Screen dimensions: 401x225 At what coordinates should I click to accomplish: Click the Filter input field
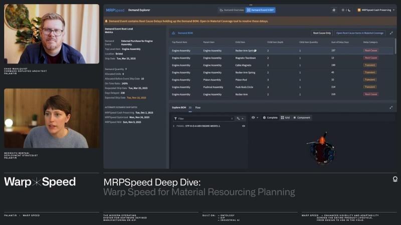(204, 118)
